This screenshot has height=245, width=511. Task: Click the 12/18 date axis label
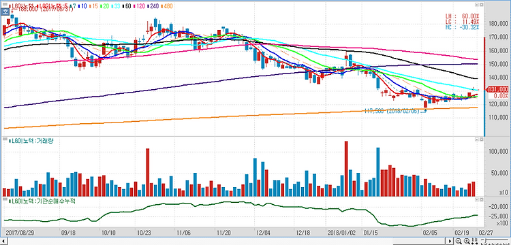click(x=303, y=233)
